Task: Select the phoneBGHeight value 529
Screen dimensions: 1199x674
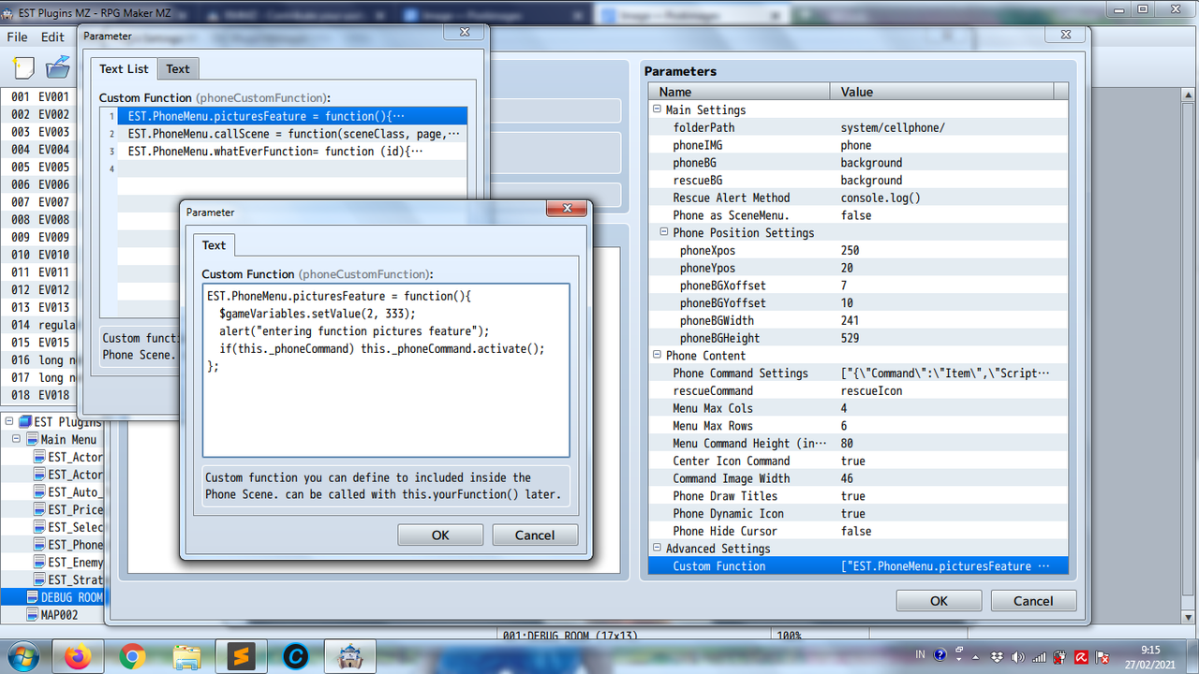Action: coord(850,338)
